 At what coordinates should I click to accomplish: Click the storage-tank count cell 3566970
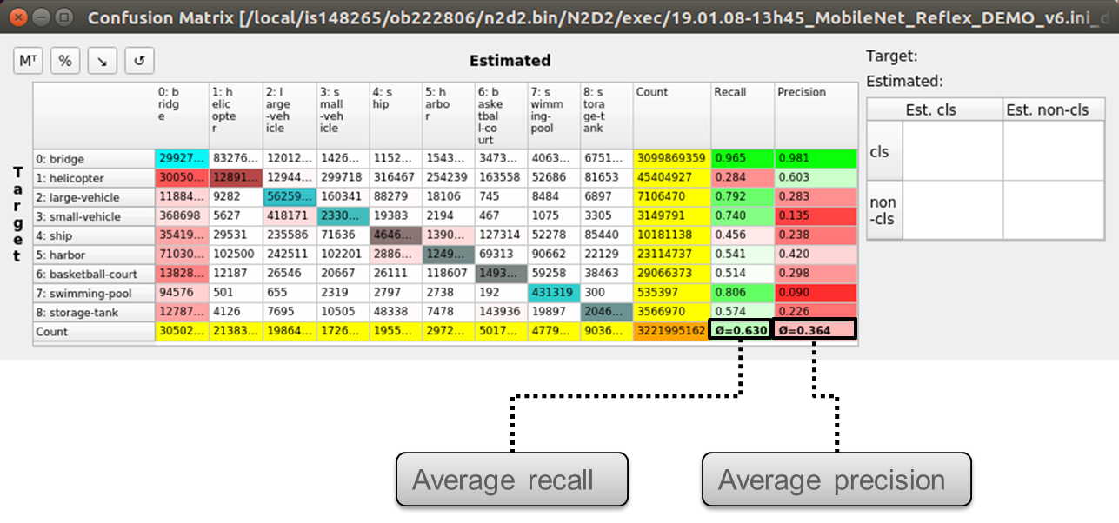point(672,312)
